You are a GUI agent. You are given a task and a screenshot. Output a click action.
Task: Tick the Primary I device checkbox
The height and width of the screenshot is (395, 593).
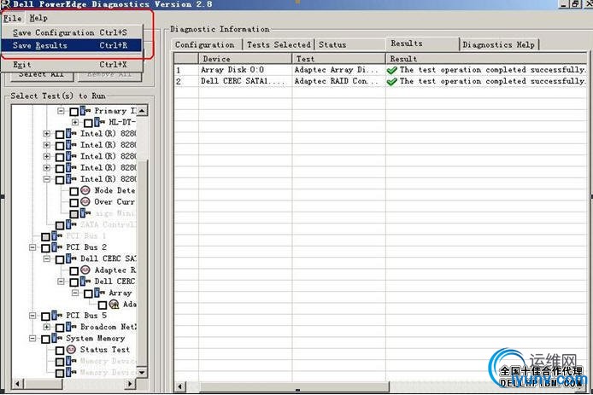point(74,112)
